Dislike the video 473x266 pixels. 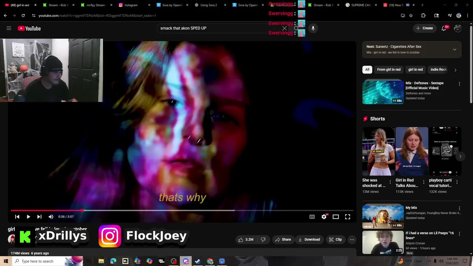pos(263,239)
